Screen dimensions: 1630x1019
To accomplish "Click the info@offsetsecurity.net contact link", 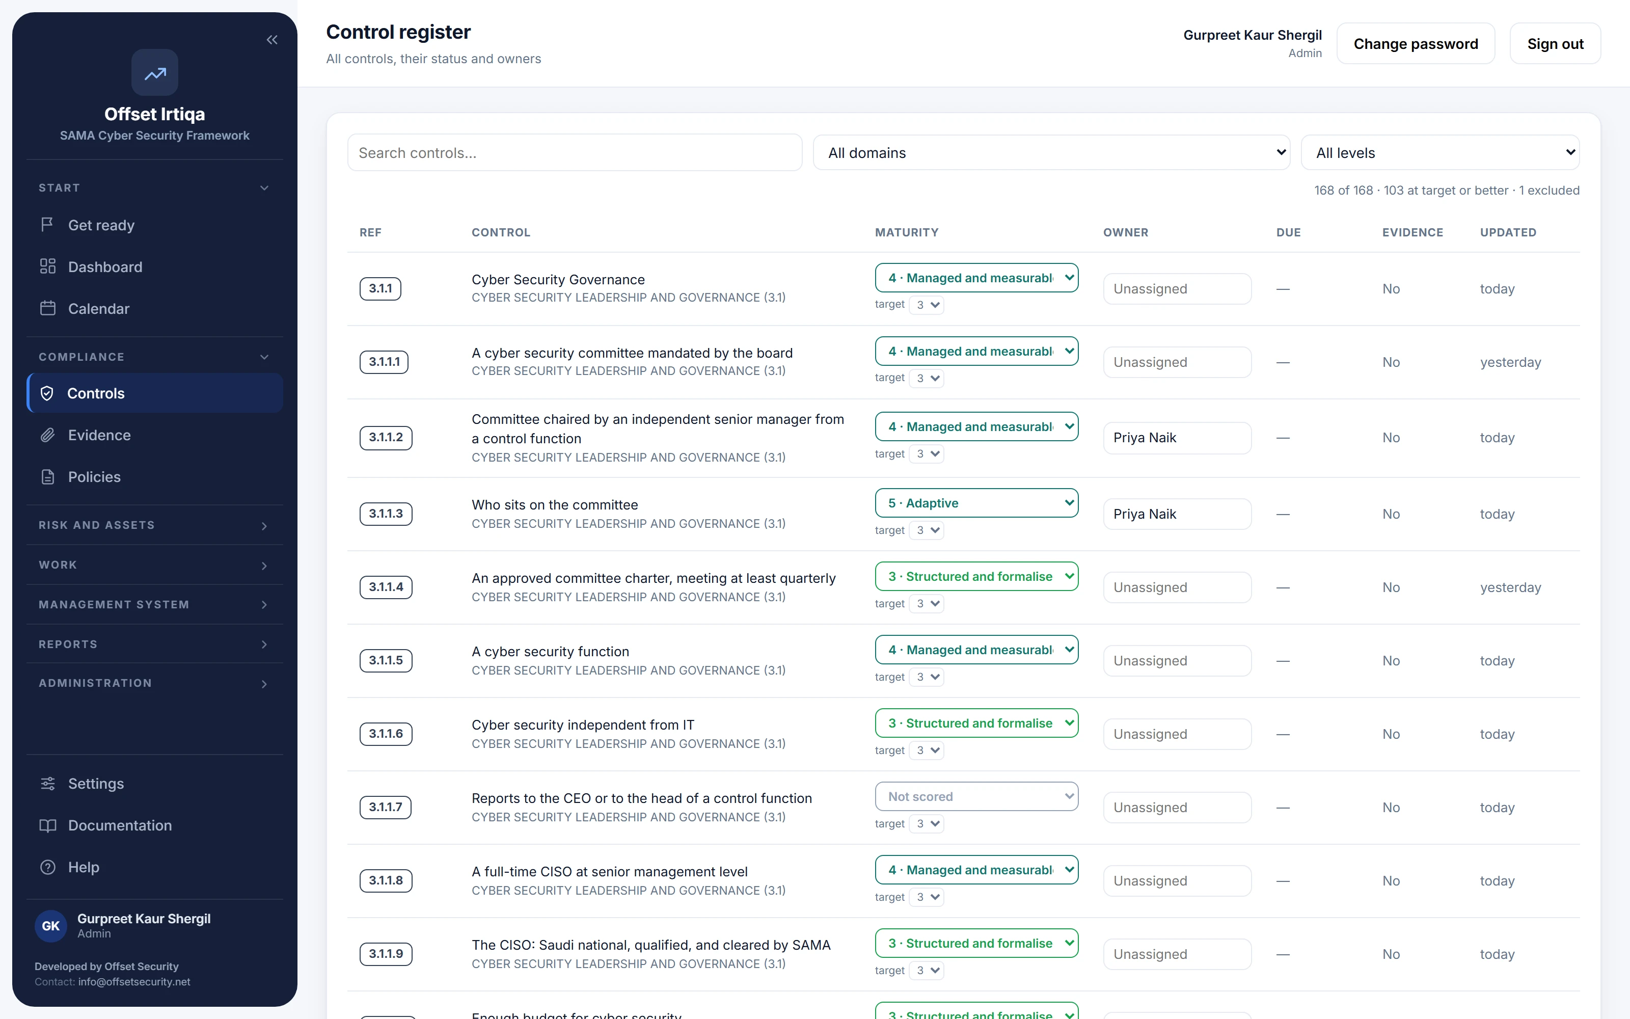I will [134, 981].
